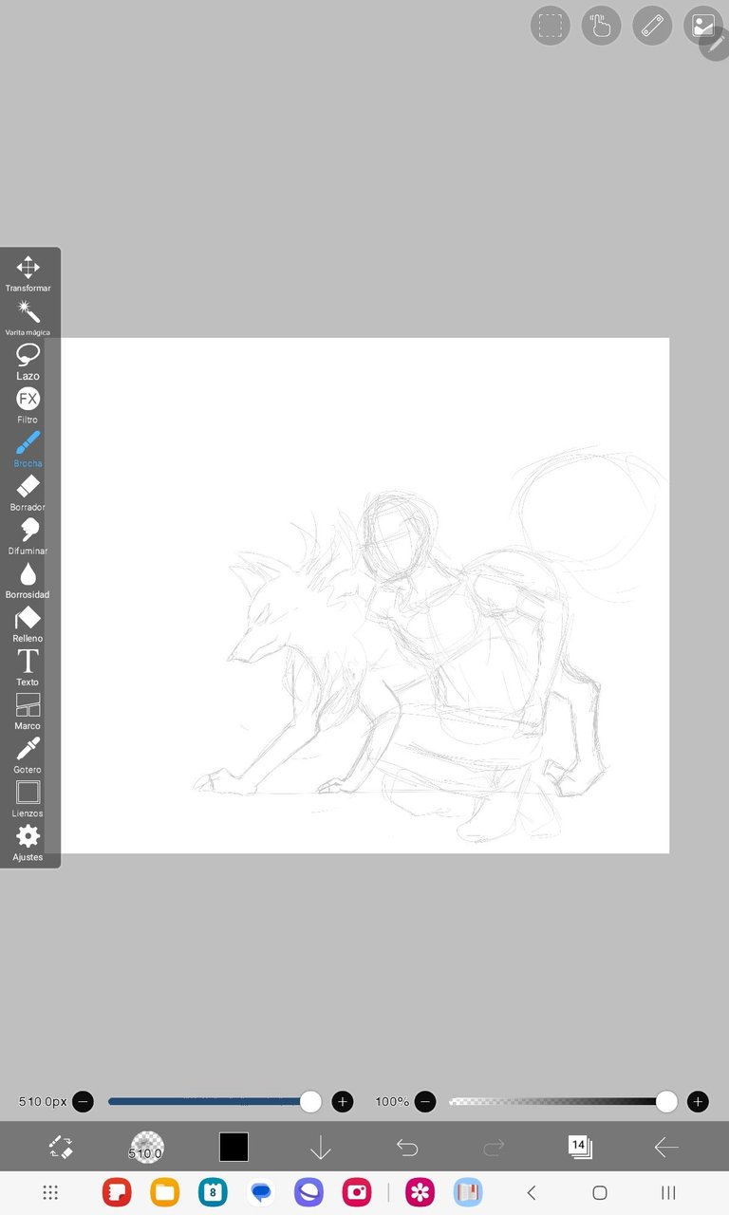Select the Lazo tool
Screen dimensions: 729x1215
pos(28,362)
